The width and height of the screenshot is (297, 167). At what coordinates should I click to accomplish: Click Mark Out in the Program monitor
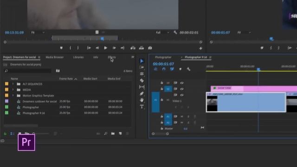point(278,48)
